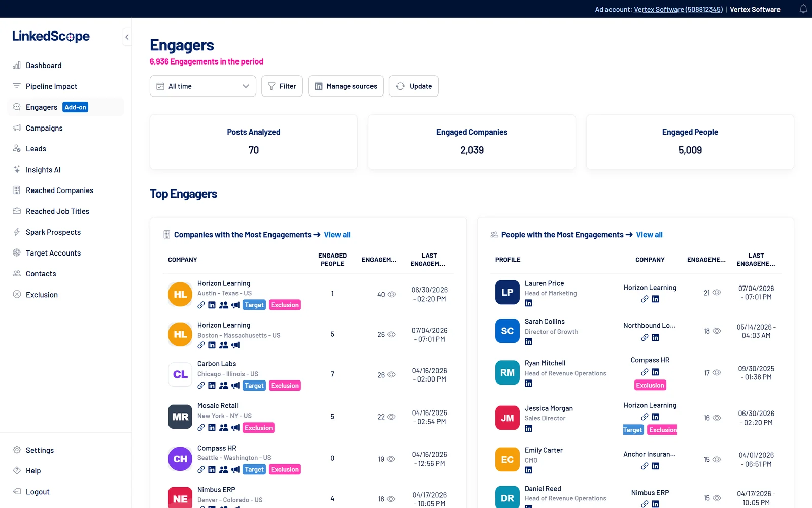Viewport: 812px width, 508px height.
Task: Collapse the sidebar with the chevron arrow
Action: (127, 37)
